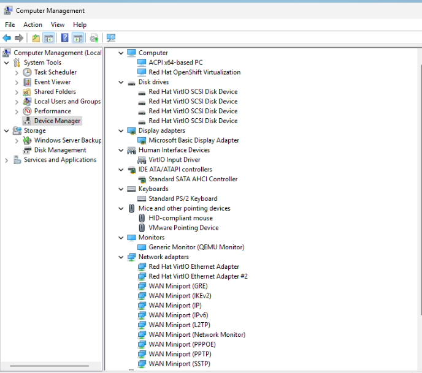
Task: Click the Update driver software toolbar icon
Action: click(94, 38)
